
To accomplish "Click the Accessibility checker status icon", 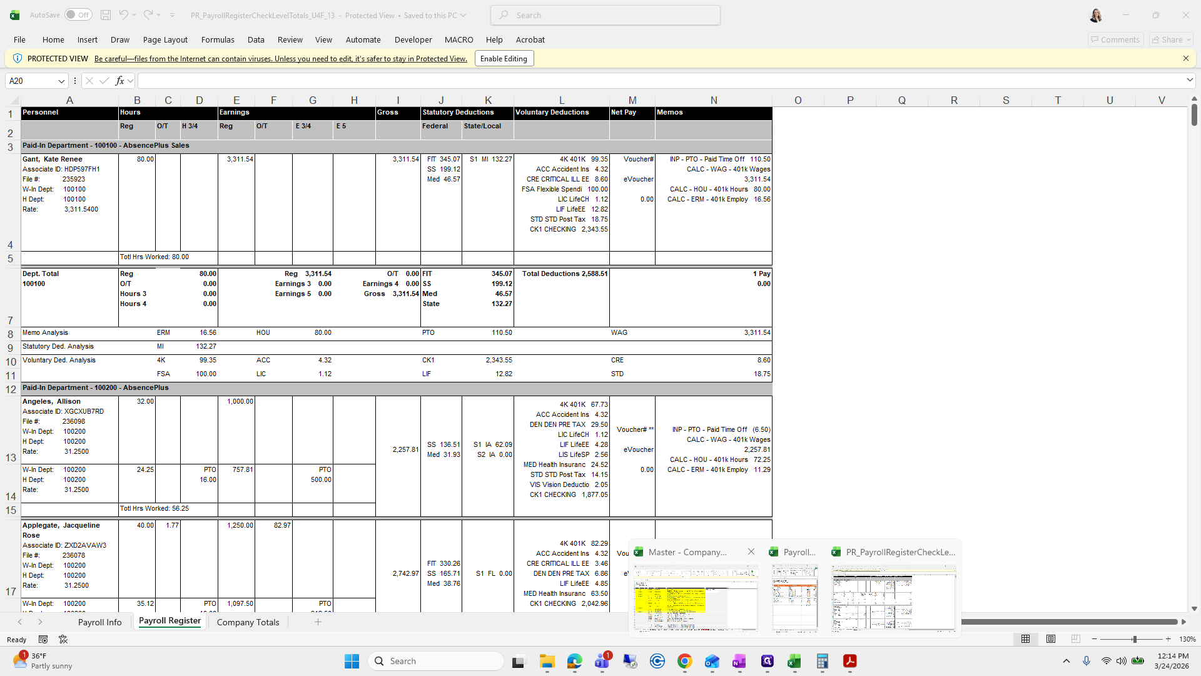I will 63,639.
